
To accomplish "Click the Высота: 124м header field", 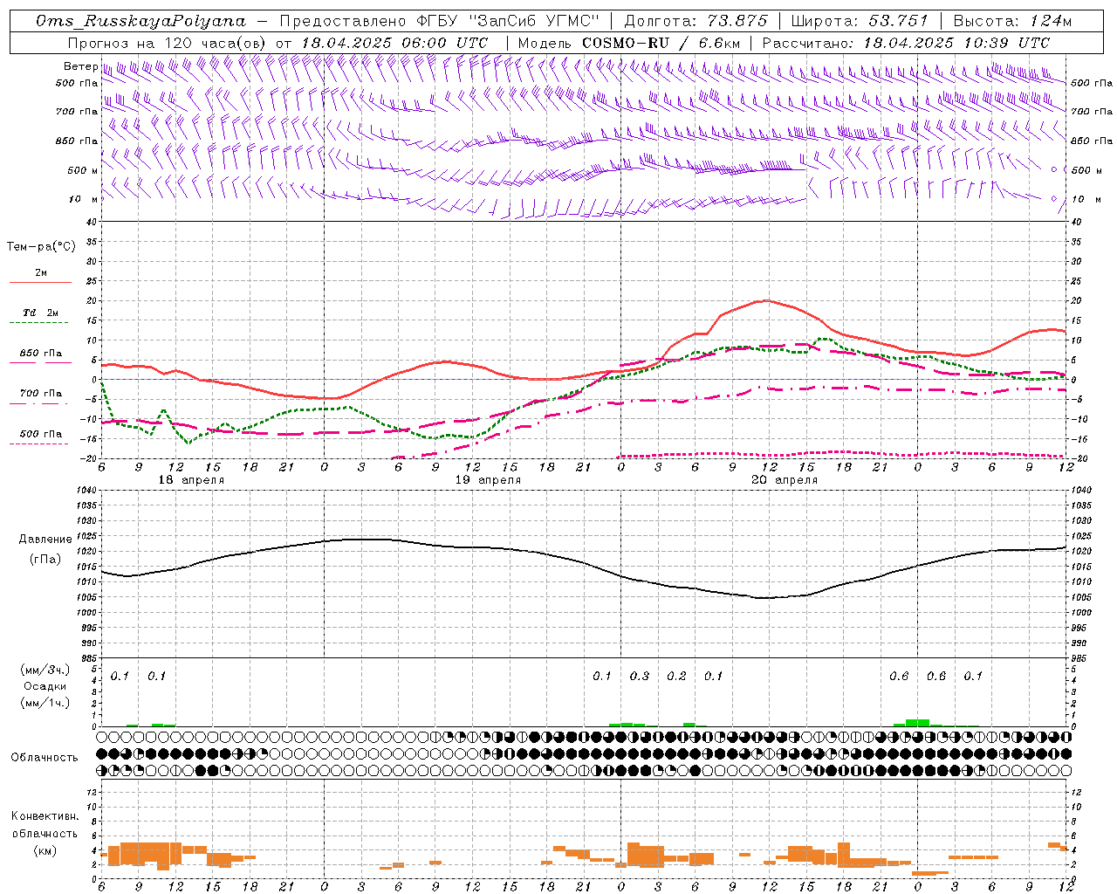I will coord(1012,21).
